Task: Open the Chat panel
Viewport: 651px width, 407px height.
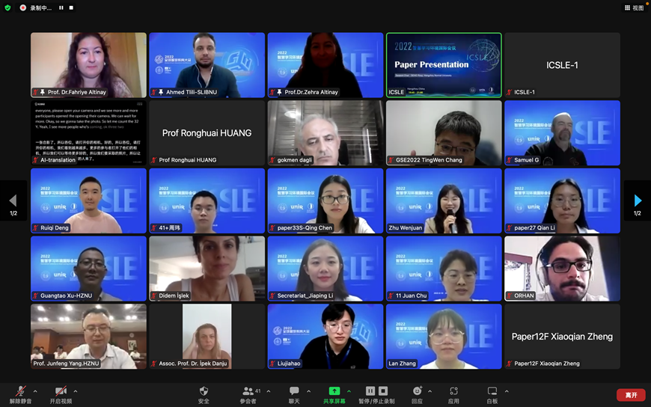Action: [x=294, y=392]
